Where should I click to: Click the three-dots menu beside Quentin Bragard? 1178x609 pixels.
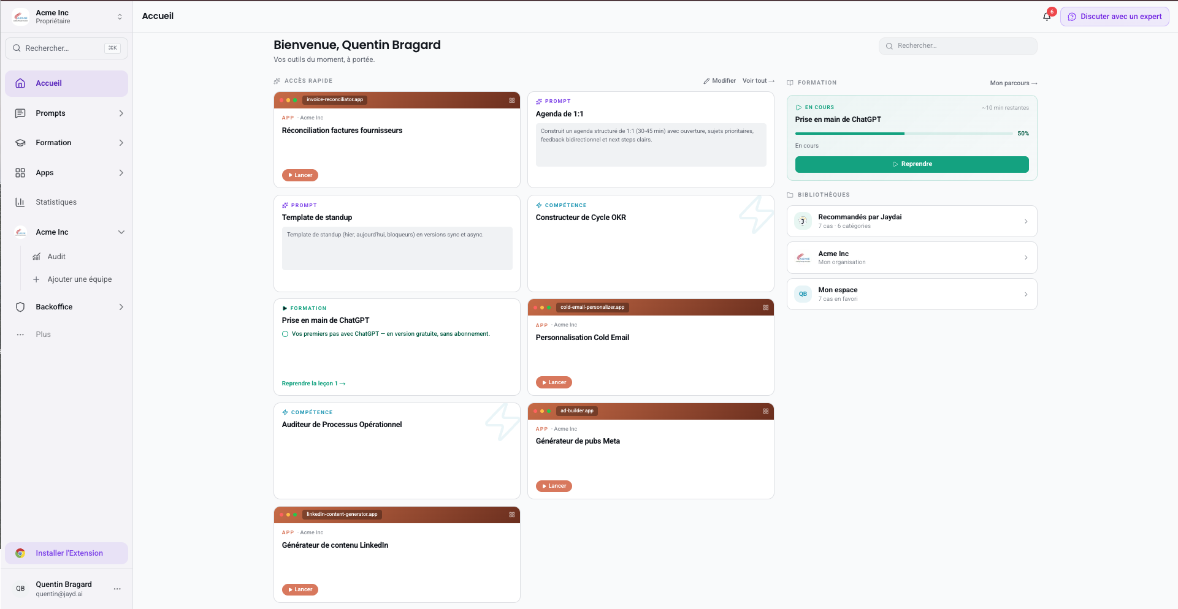click(x=117, y=589)
